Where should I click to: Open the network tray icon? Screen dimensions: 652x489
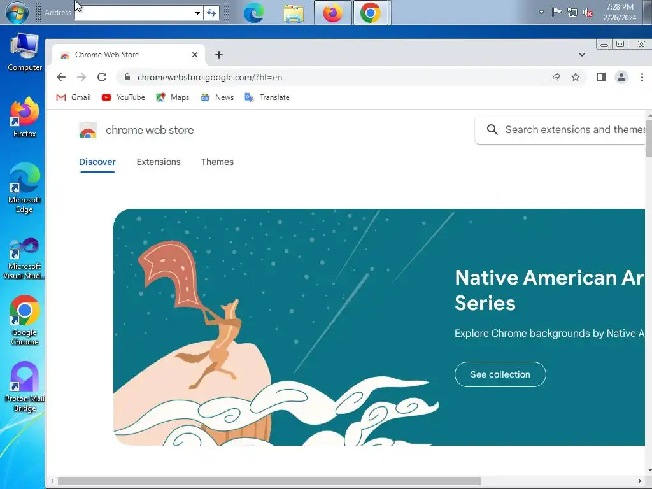(x=572, y=13)
